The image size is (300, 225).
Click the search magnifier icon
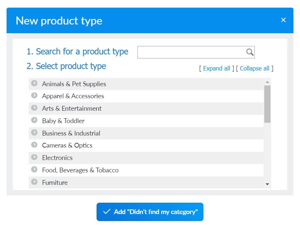(x=250, y=52)
